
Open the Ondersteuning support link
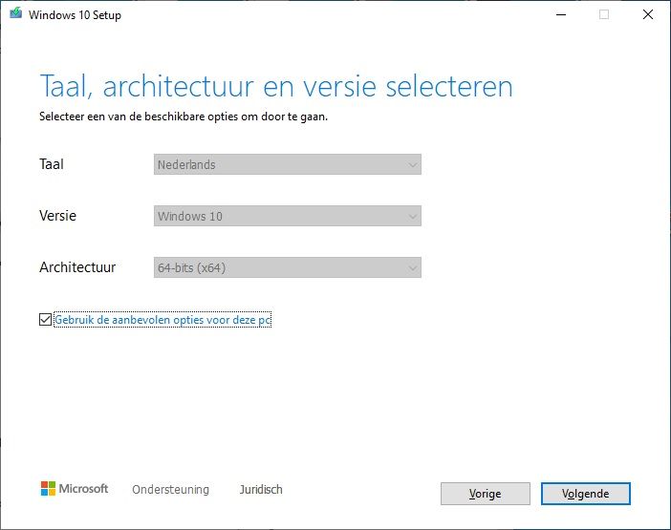pyautogui.click(x=170, y=489)
